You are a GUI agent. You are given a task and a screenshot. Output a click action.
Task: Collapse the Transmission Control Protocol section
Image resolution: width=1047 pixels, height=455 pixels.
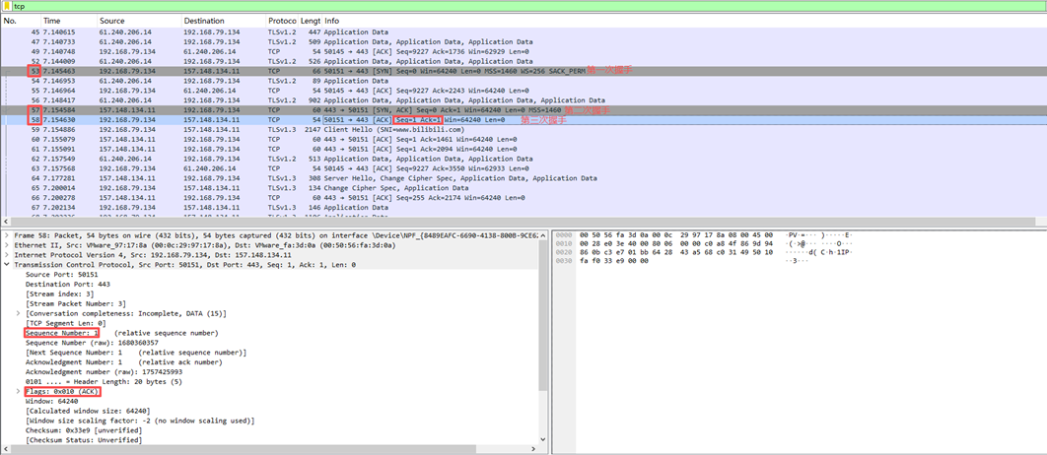click(6, 265)
